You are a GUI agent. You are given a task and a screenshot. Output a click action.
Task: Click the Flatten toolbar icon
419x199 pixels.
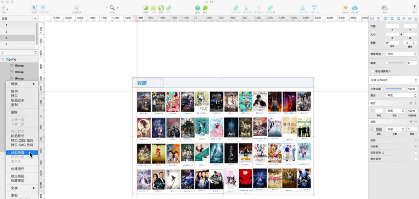168,8
